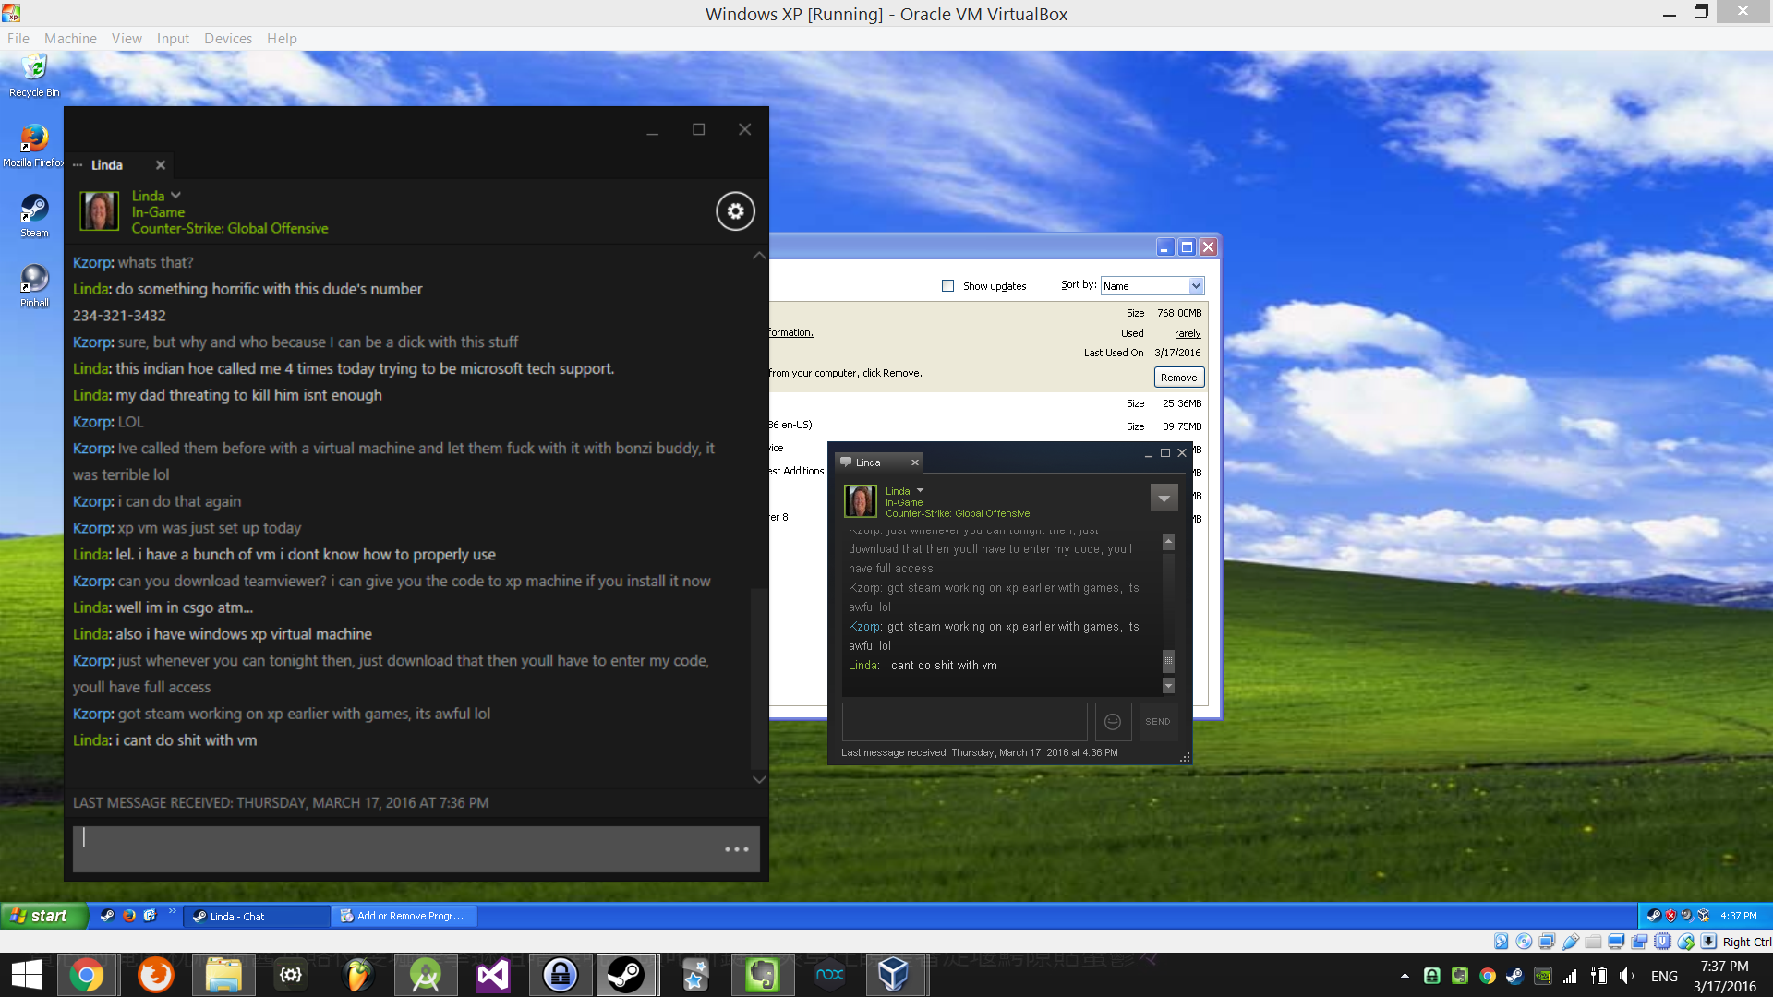Viewport: 1773px width, 997px height.
Task: Launch Mozilla Firefox desktop shortcut
Action: tap(34, 146)
